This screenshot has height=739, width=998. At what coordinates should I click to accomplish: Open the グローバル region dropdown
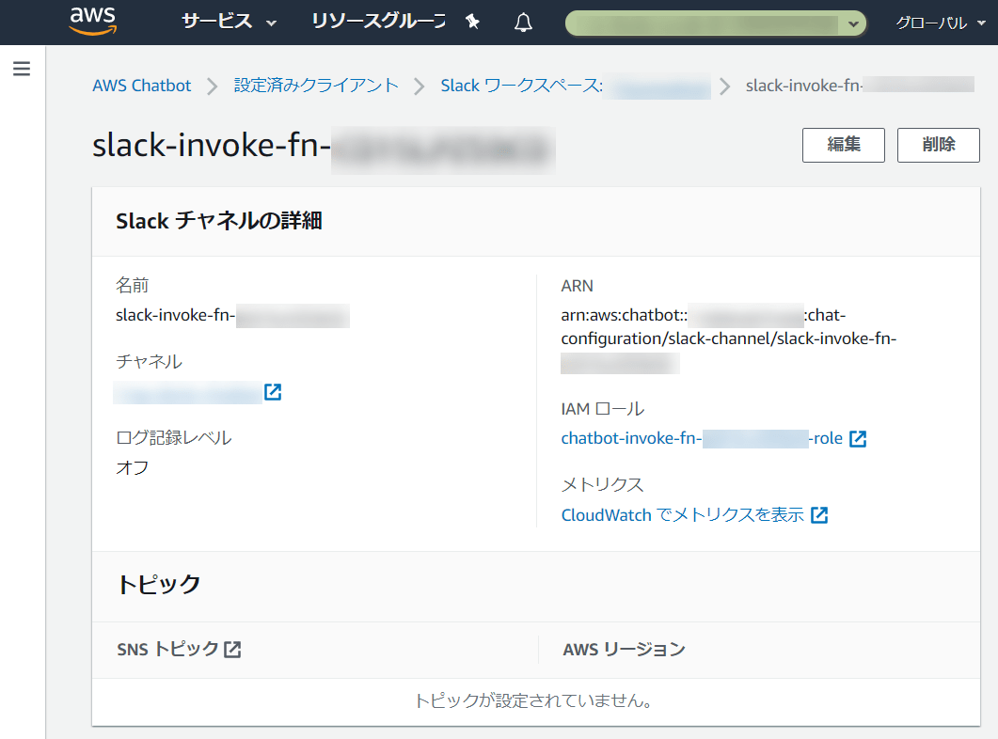click(x=941, y=23)
